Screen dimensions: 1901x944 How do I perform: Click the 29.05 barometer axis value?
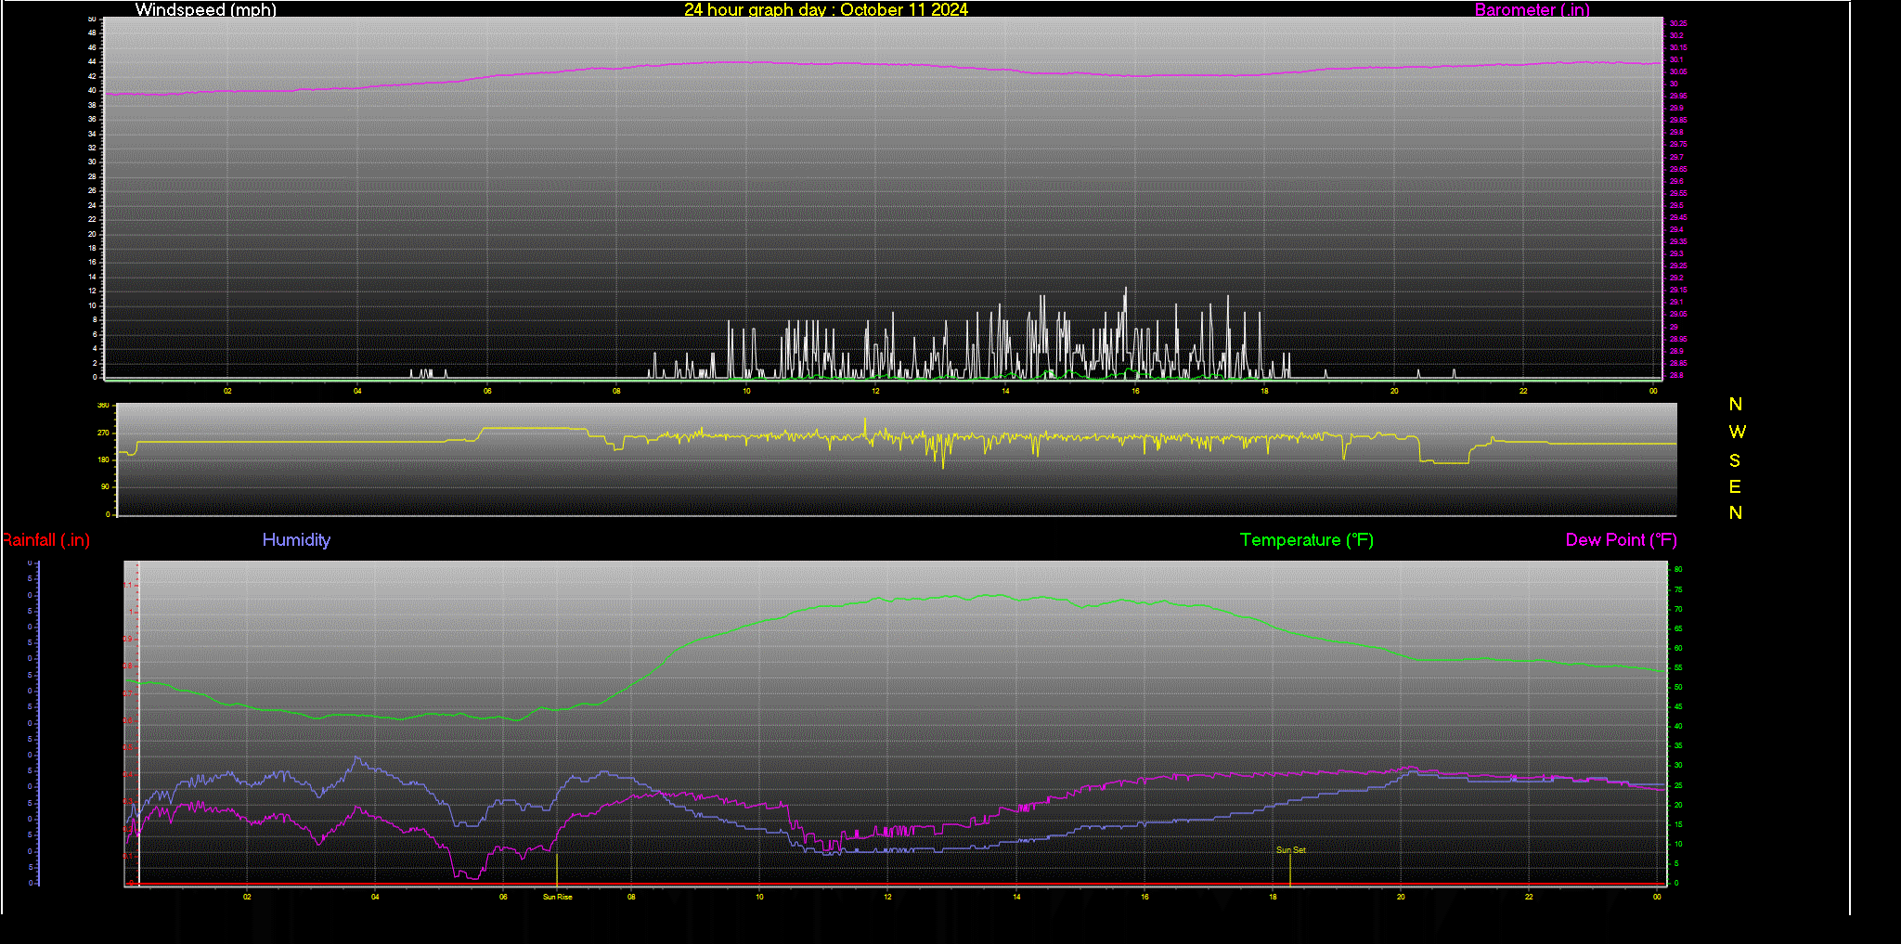point(1678,315)
